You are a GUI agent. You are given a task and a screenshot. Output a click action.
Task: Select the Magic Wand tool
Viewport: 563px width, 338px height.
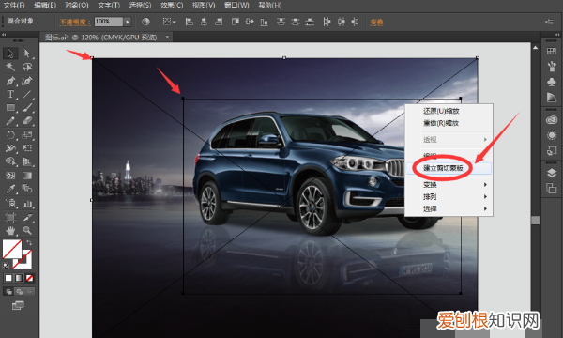tap(10, 67)
